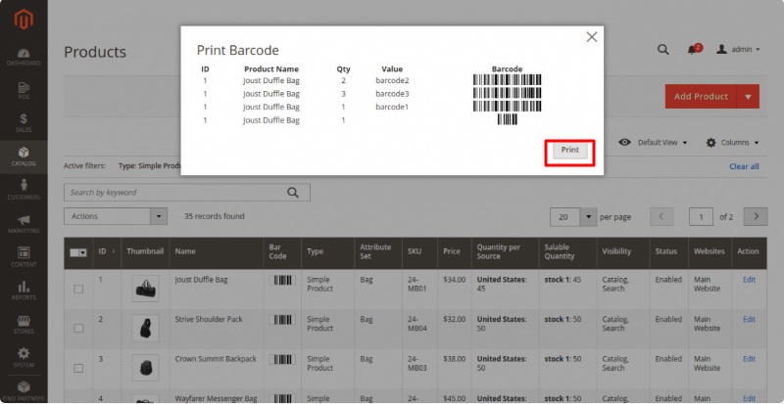This screenshot has height=404, width=784.
Task: Edit the Joust Duffle Bag row
Action: click(749, 280)
